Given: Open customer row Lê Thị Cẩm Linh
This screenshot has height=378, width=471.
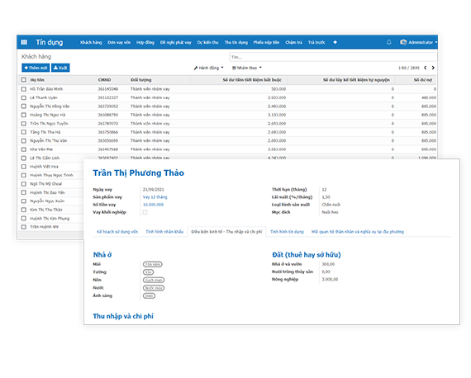Looking at the screenshot, I should 227,157.
